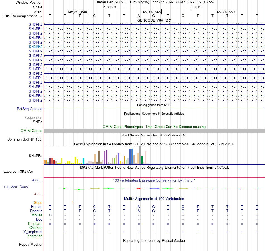Screen dimensions: 265x251
Task: Click the -4.5 lower conservation scale value
Action: coord(36,194)
